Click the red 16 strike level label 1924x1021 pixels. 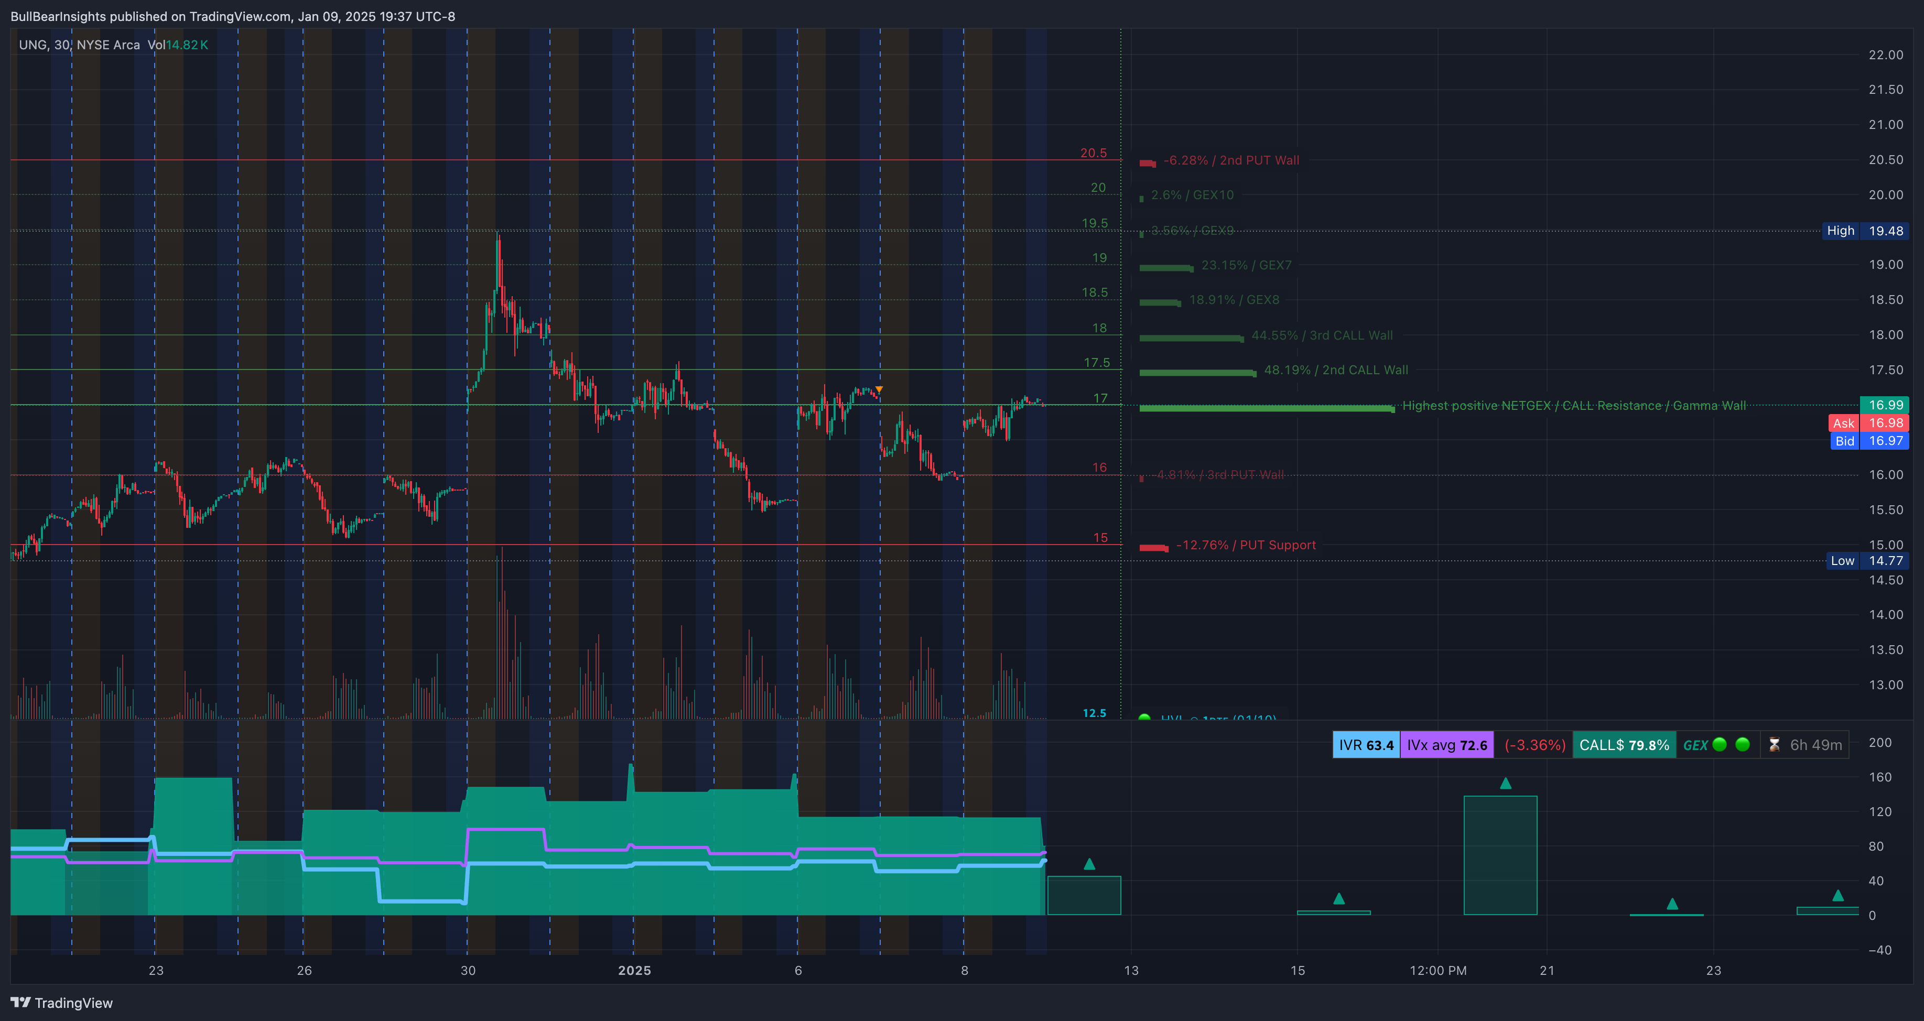point(1099,467)
